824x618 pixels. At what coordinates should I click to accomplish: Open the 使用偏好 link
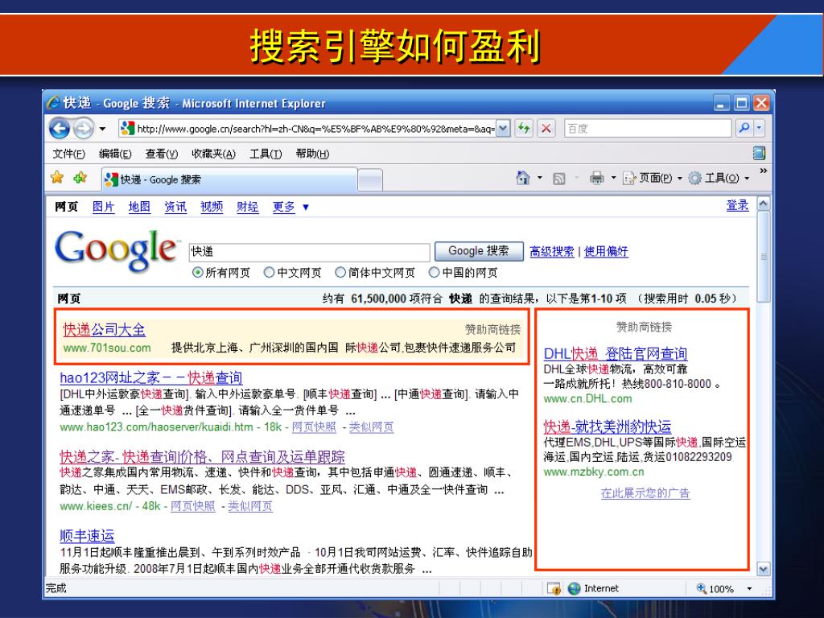(x=606, y=251)
